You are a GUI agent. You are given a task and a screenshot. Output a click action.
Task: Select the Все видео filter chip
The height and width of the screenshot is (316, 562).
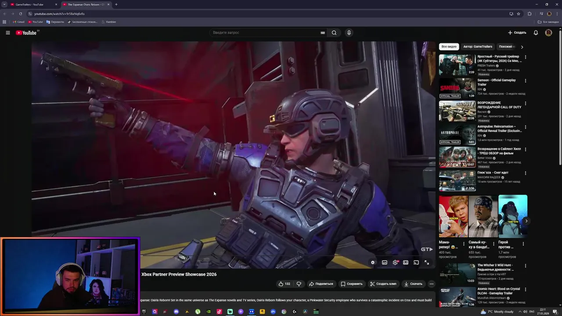(x=449, y=47)
